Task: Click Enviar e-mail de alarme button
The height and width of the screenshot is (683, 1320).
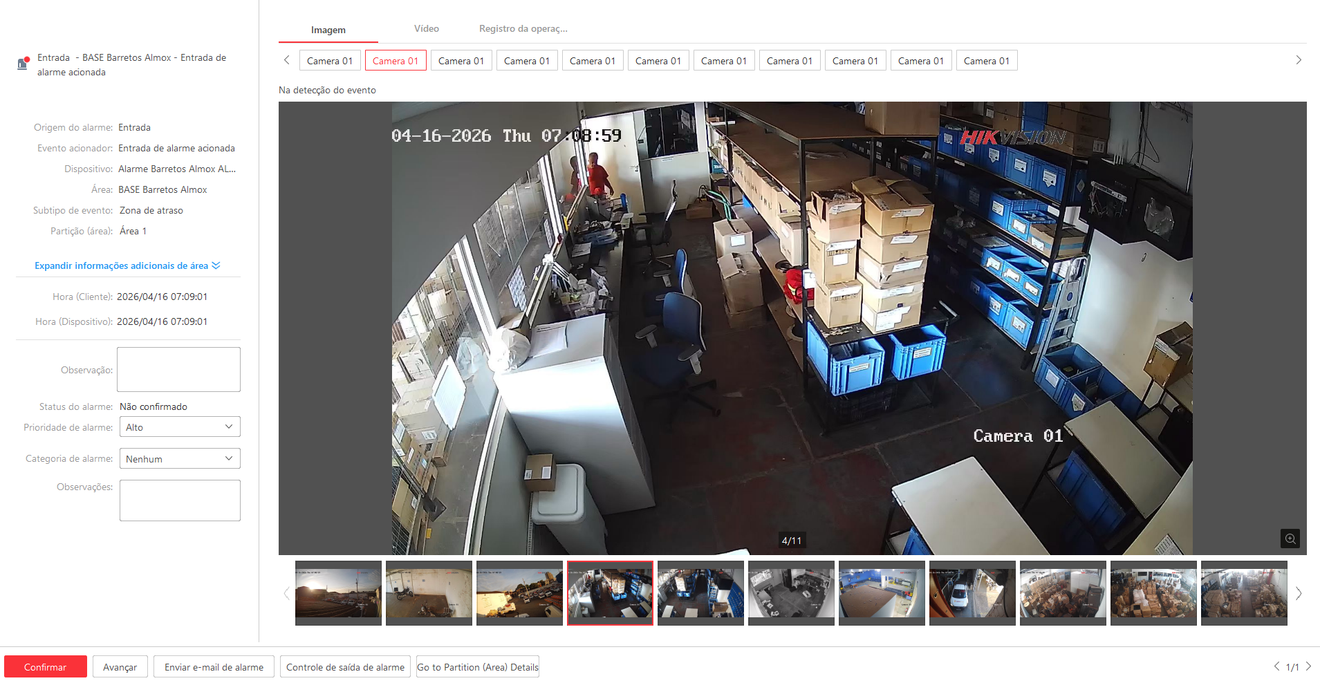Action: [214, 667]
